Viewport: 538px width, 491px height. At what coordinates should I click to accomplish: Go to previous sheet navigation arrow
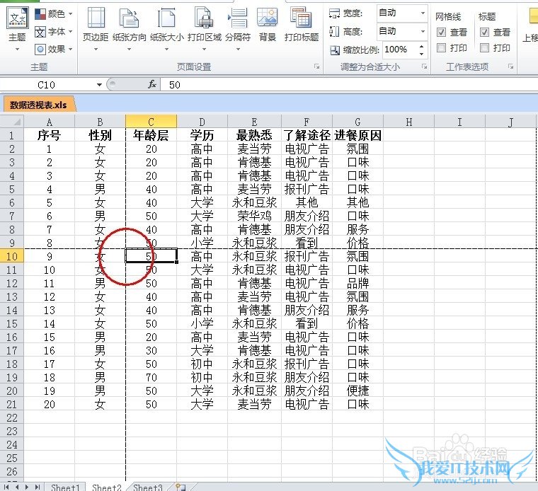pos(16,487)
